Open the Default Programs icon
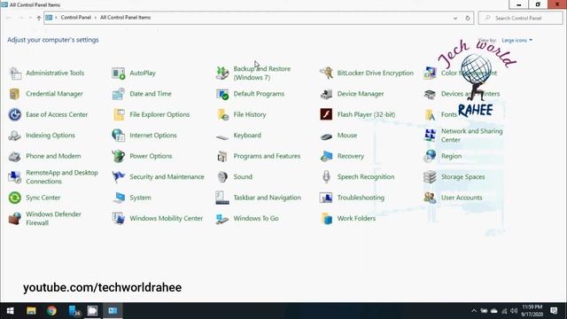The width and height of the screenshot is (567, 319). click(222, 94)
